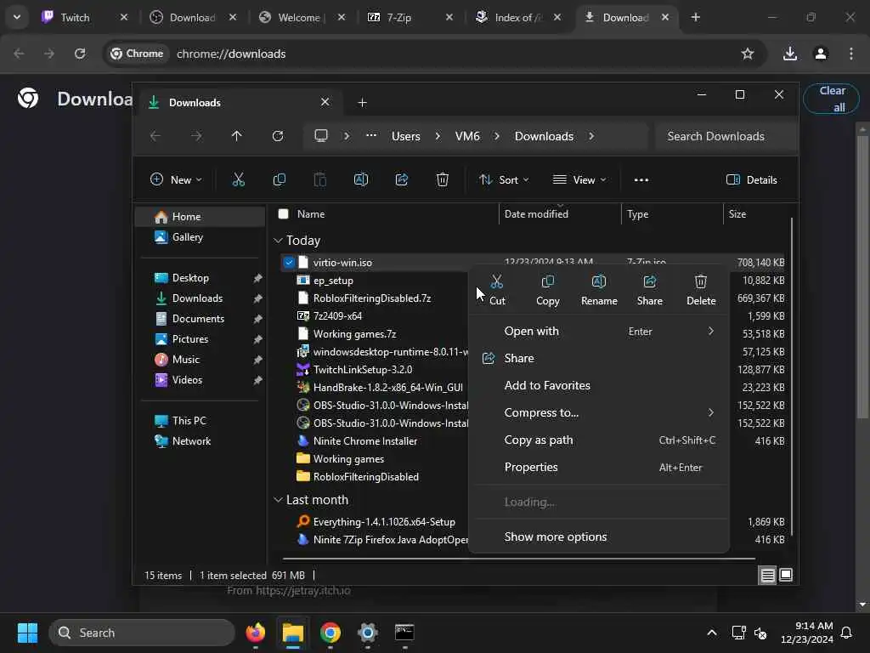Click the Explorer toolbar Paste icon
Image resolution: width=870 pixels, height=653 pixels.
(x=320, y=179)
